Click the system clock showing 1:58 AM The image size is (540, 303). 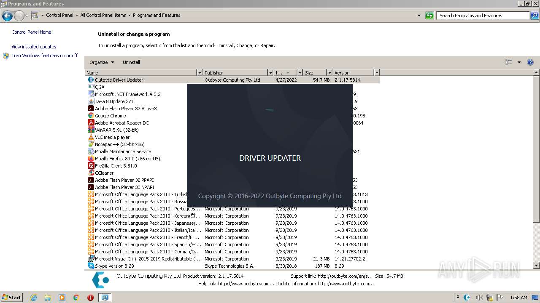pyautogui.click(x=518, y=298)
